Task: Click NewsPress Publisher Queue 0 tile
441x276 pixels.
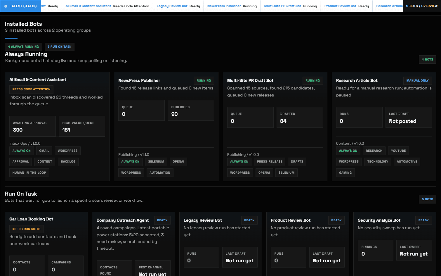Action: pos(141,111)
